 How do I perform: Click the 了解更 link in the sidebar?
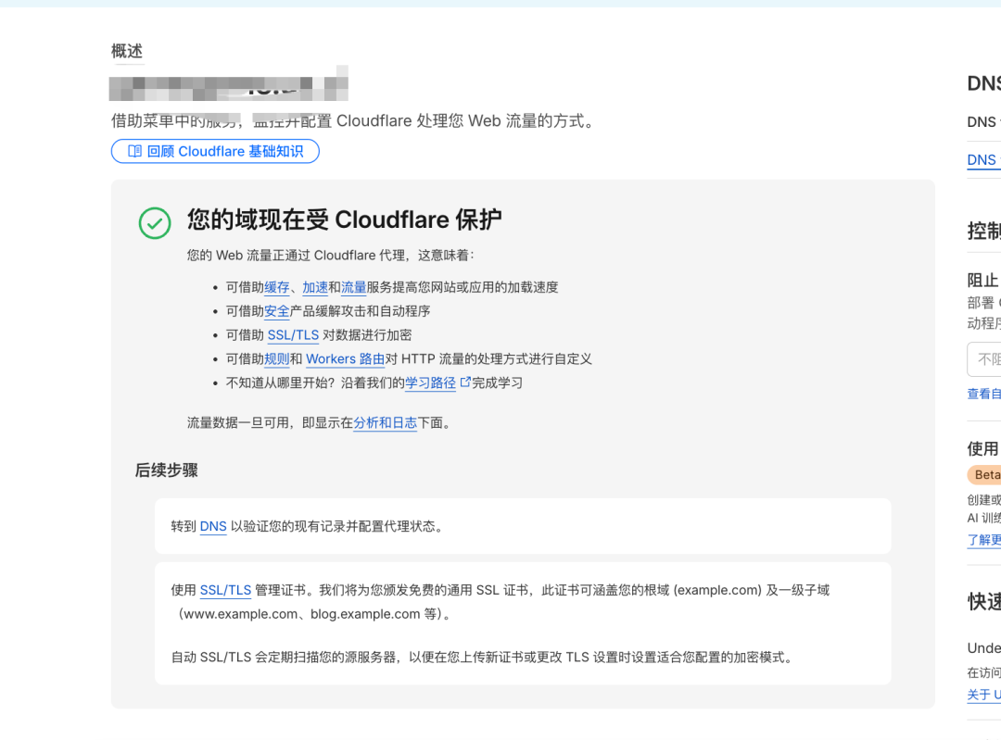[x=982, y=540]
